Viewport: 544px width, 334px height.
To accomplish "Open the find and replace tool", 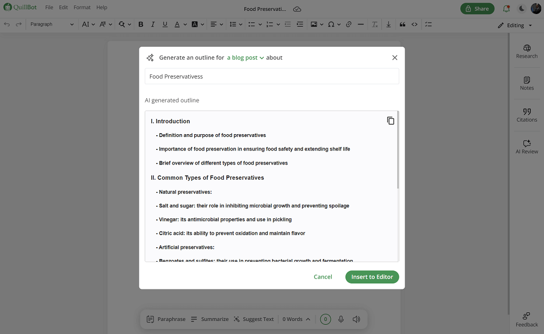I will 121,24.
